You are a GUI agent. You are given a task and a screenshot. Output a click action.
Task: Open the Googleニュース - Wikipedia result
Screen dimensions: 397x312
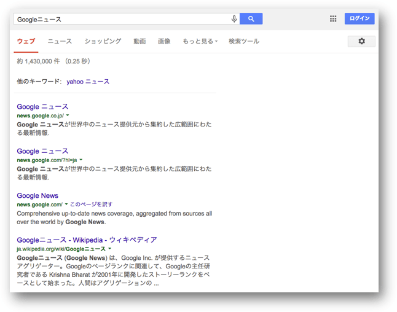tap(87, 240)
